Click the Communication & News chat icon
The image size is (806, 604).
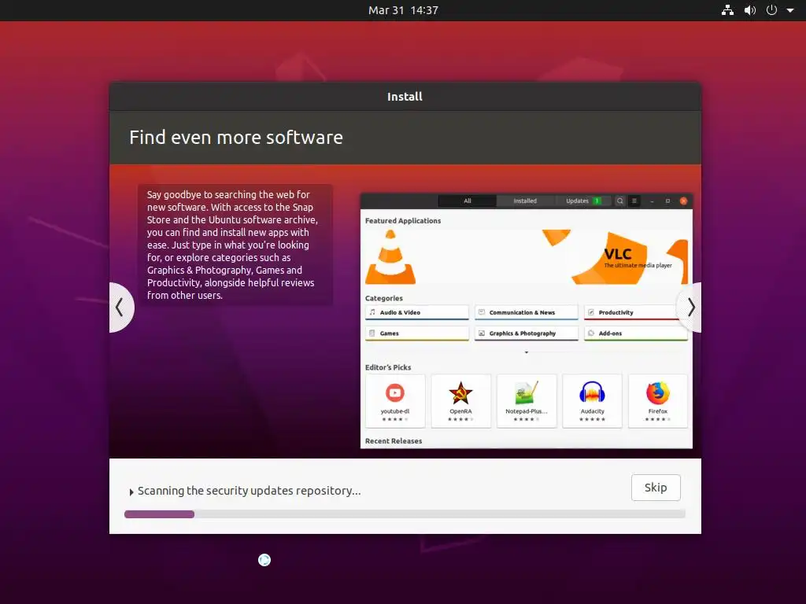[482, 312]
